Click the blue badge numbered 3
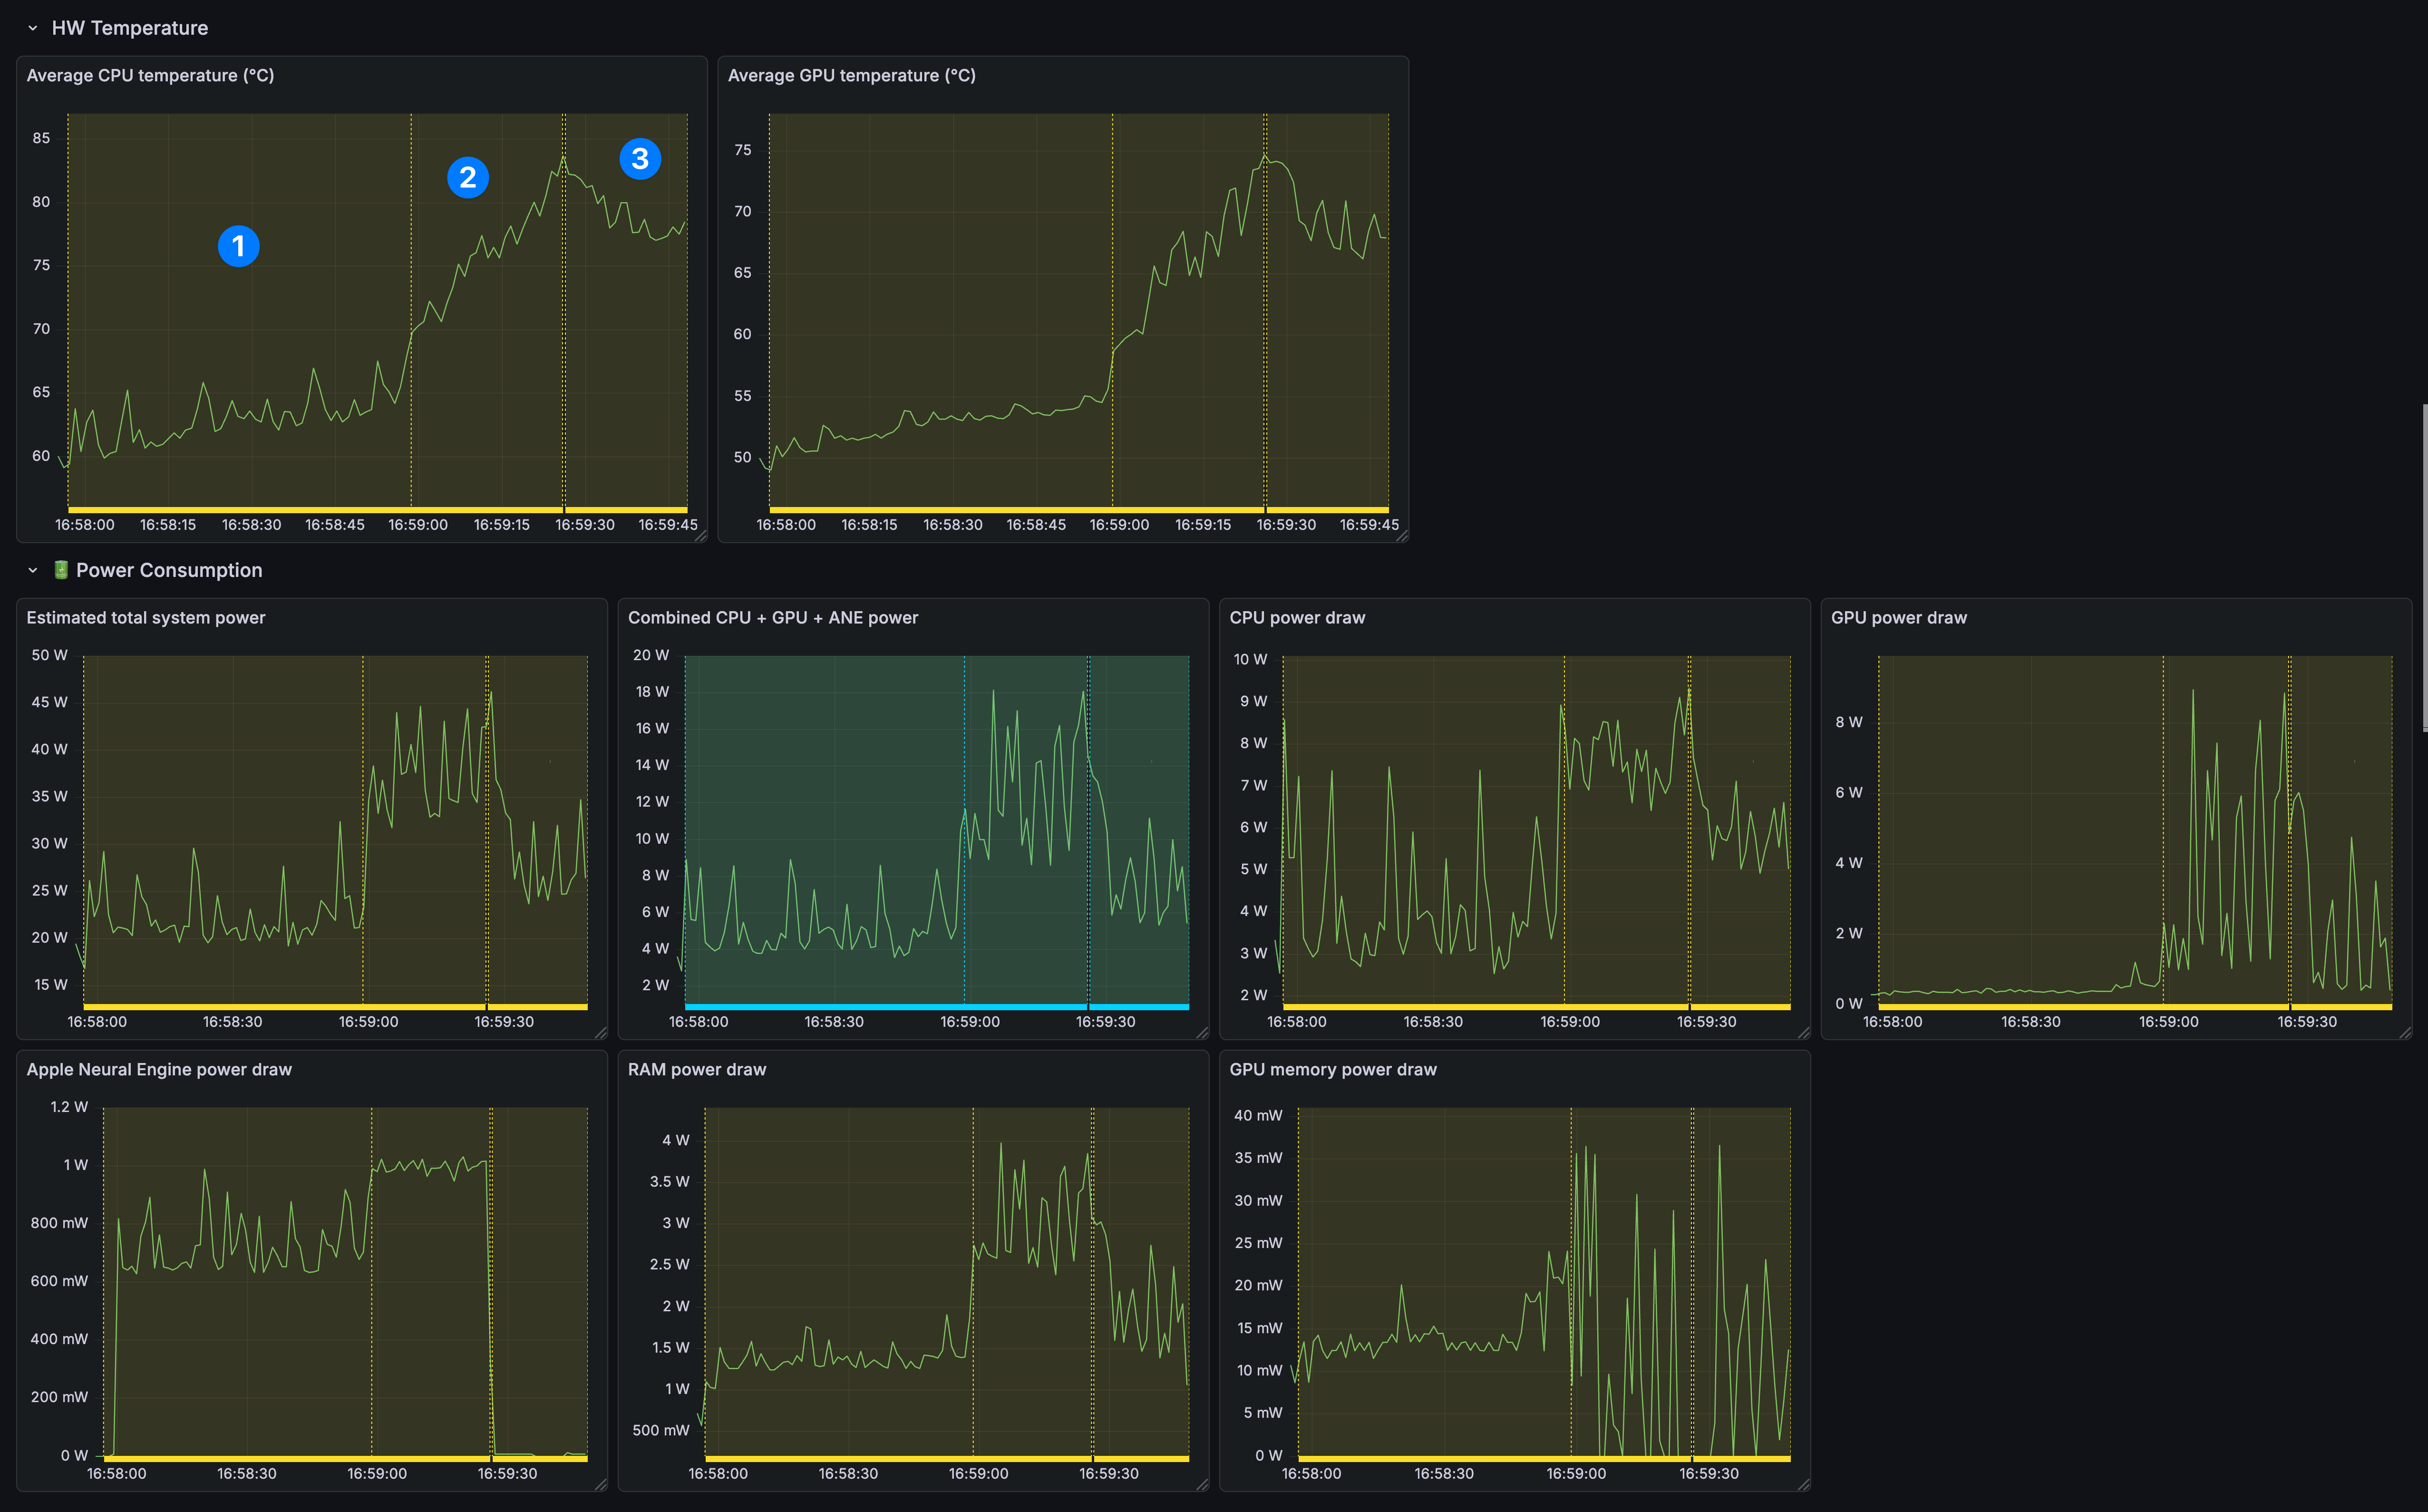 point(640,159)
